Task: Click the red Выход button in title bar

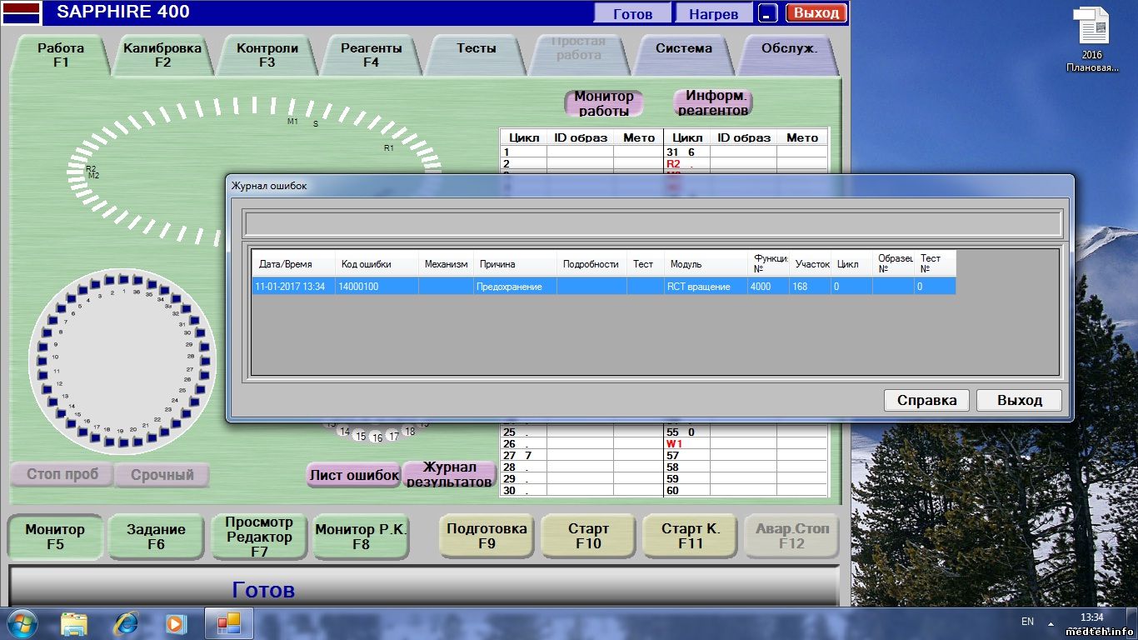Action: (816, 13)
